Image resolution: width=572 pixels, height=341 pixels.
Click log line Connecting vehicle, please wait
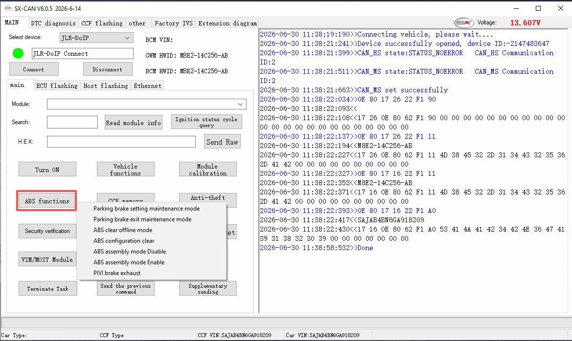(376, 34)
